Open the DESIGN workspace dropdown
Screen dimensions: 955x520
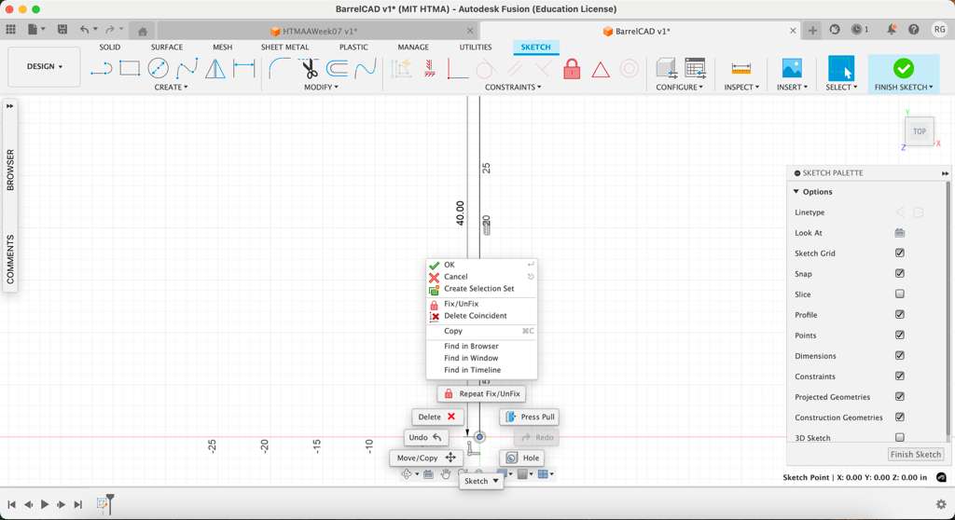click(44, 67)
